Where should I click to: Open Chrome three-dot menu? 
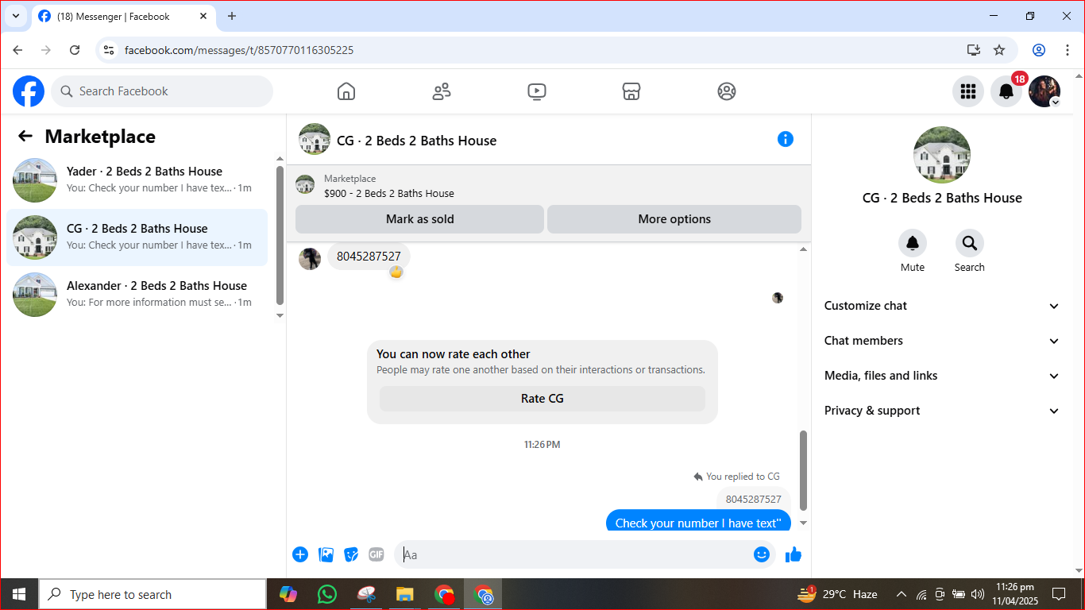click(x=1068, y=50)
